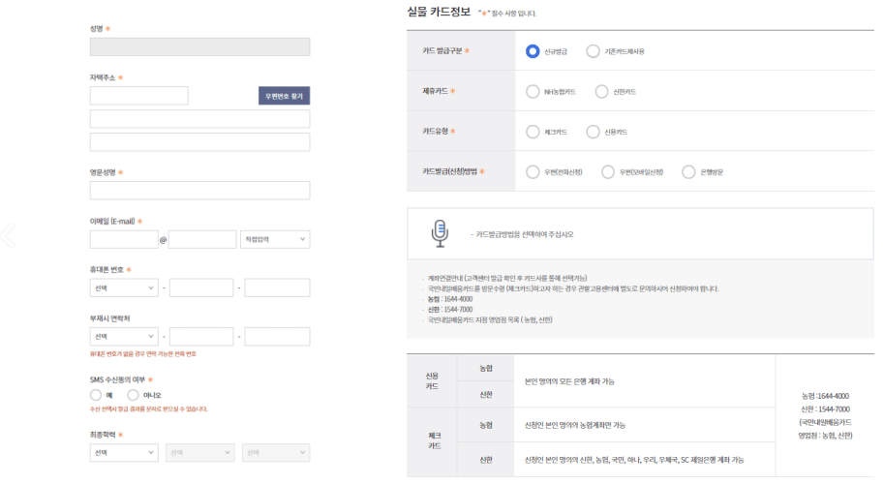Viewport: 884px width, 484px height.
Task: Click the 카드발급(신청)방법 row label
Action: point(450,171)
